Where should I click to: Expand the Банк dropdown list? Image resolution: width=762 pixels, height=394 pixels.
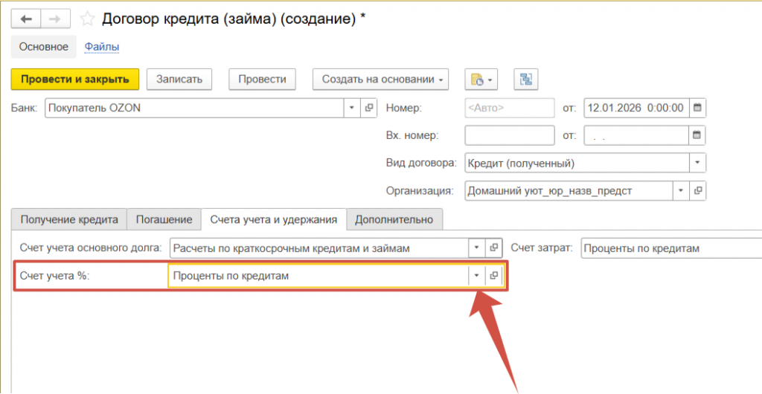click(x=352, y=108)
